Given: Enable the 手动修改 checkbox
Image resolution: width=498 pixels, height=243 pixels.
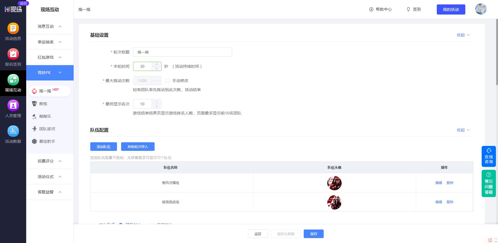Looking at the screenshot, I should (168, 81).
